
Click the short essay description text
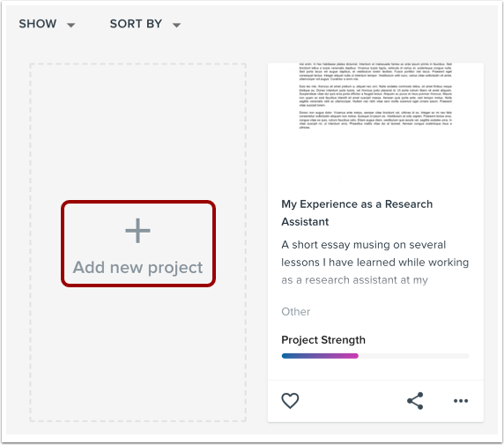tap(375, 263)
